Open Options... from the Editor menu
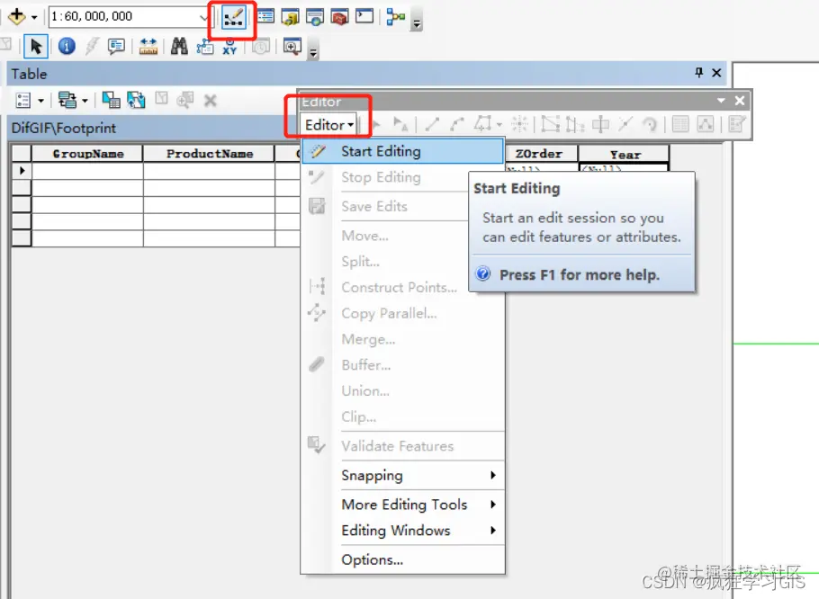 click(402, 559)
